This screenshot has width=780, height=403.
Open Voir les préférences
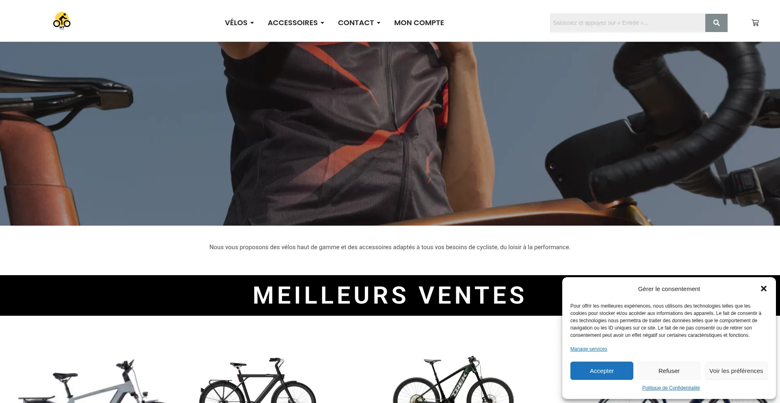736,371
